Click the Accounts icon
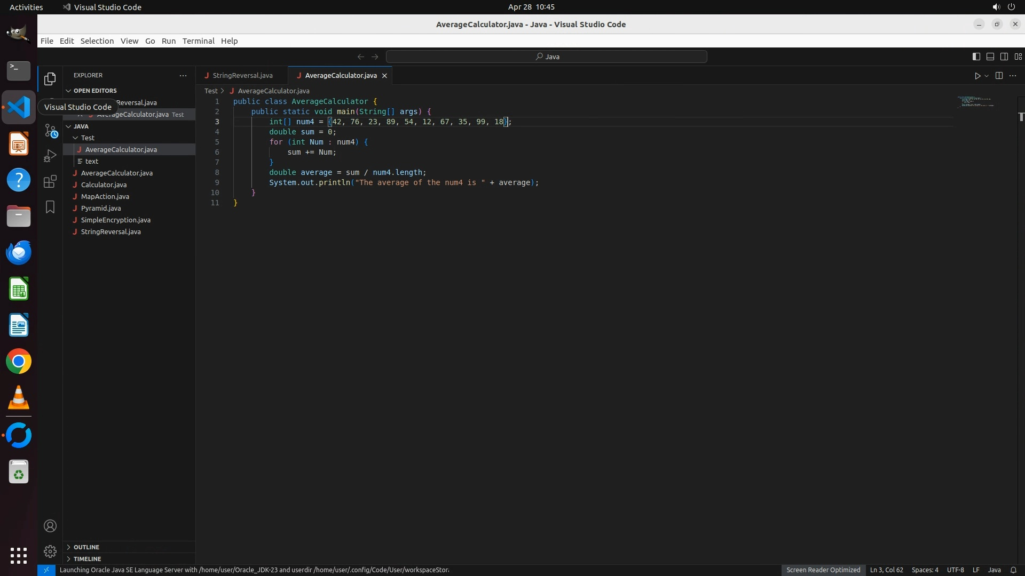Screen dimensions: 1025x576 click(x=50, y=526)
